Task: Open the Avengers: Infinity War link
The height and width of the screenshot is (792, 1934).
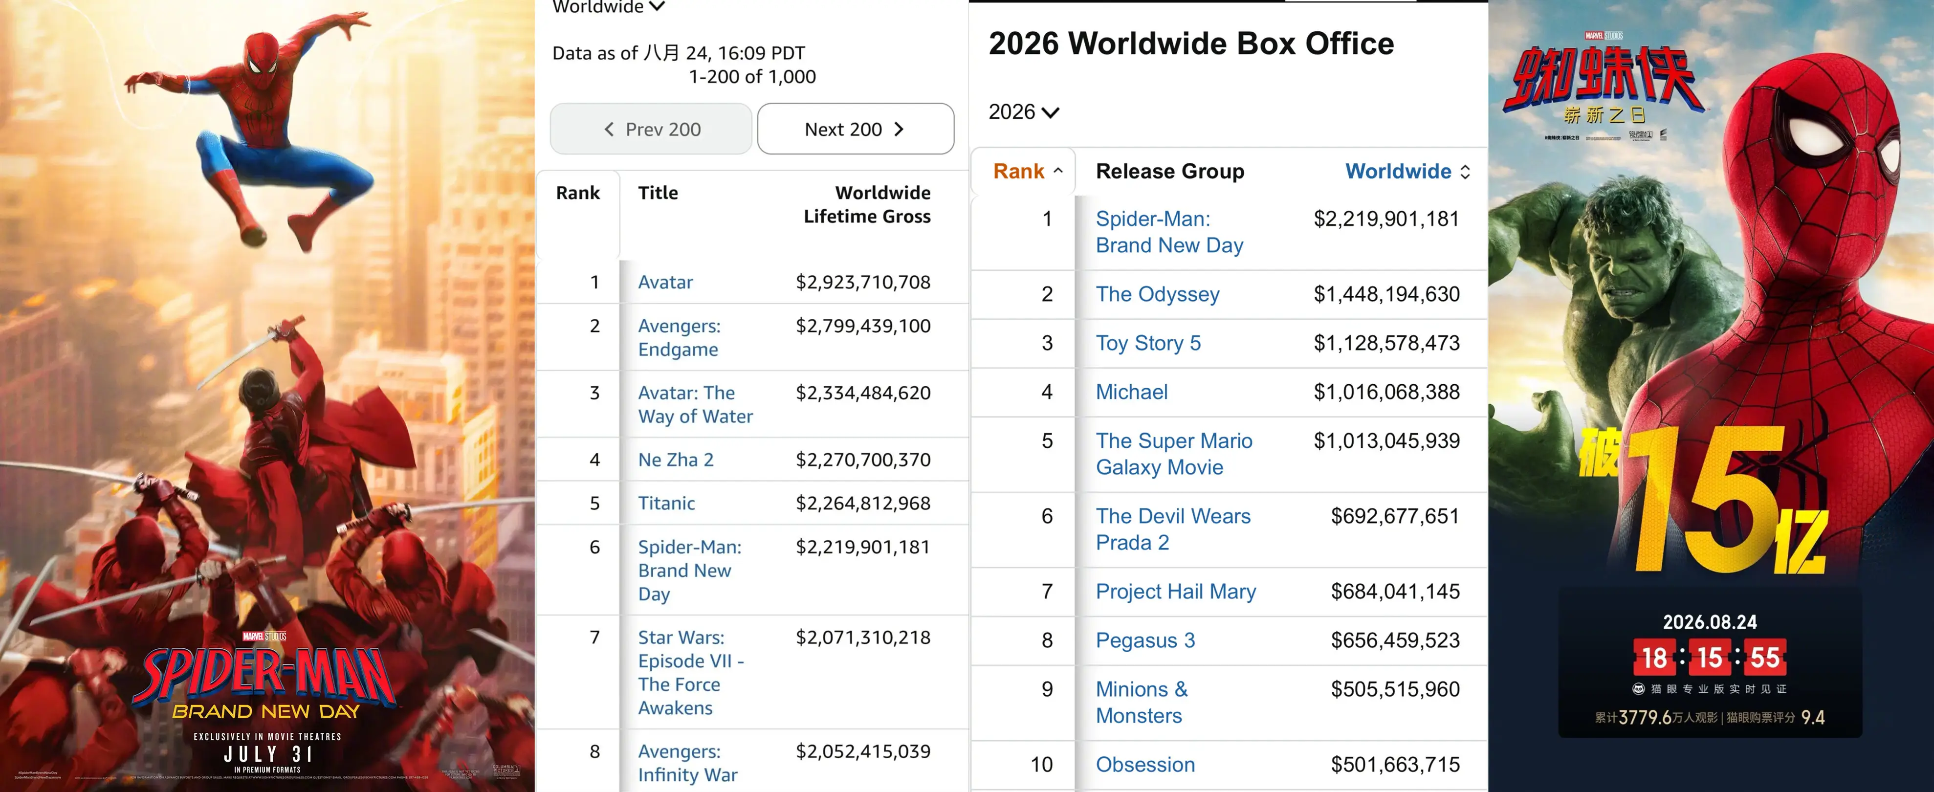Action: point(688,763)
